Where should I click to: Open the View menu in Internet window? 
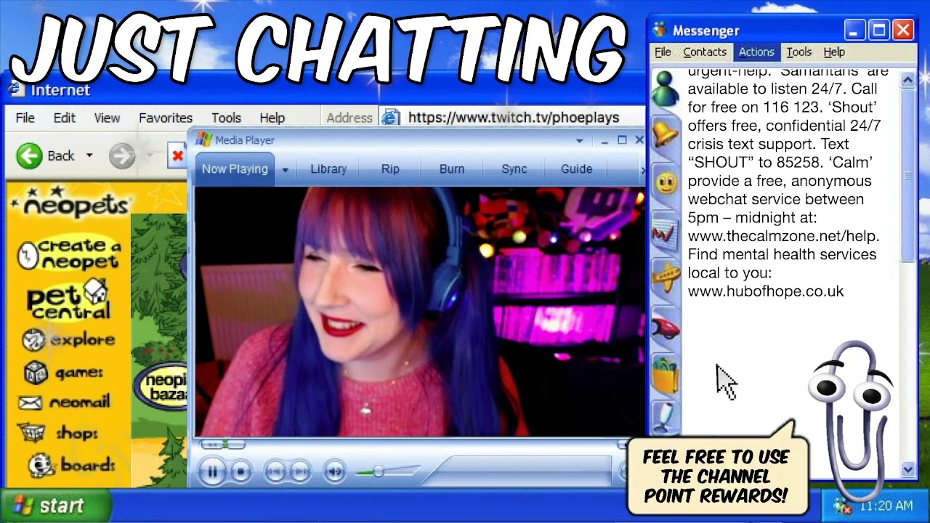[107, 118]
